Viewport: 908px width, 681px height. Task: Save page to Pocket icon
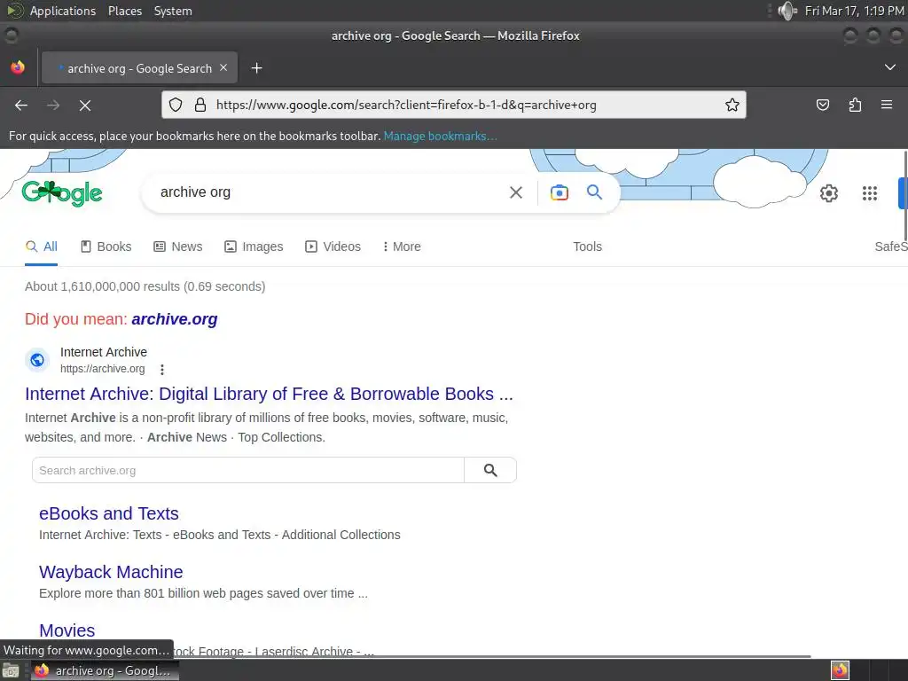tap(822, 105)
